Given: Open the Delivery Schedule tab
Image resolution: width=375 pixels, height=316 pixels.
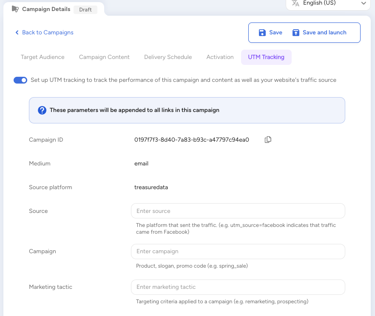Looking at the screenshot, I should 168,57.
